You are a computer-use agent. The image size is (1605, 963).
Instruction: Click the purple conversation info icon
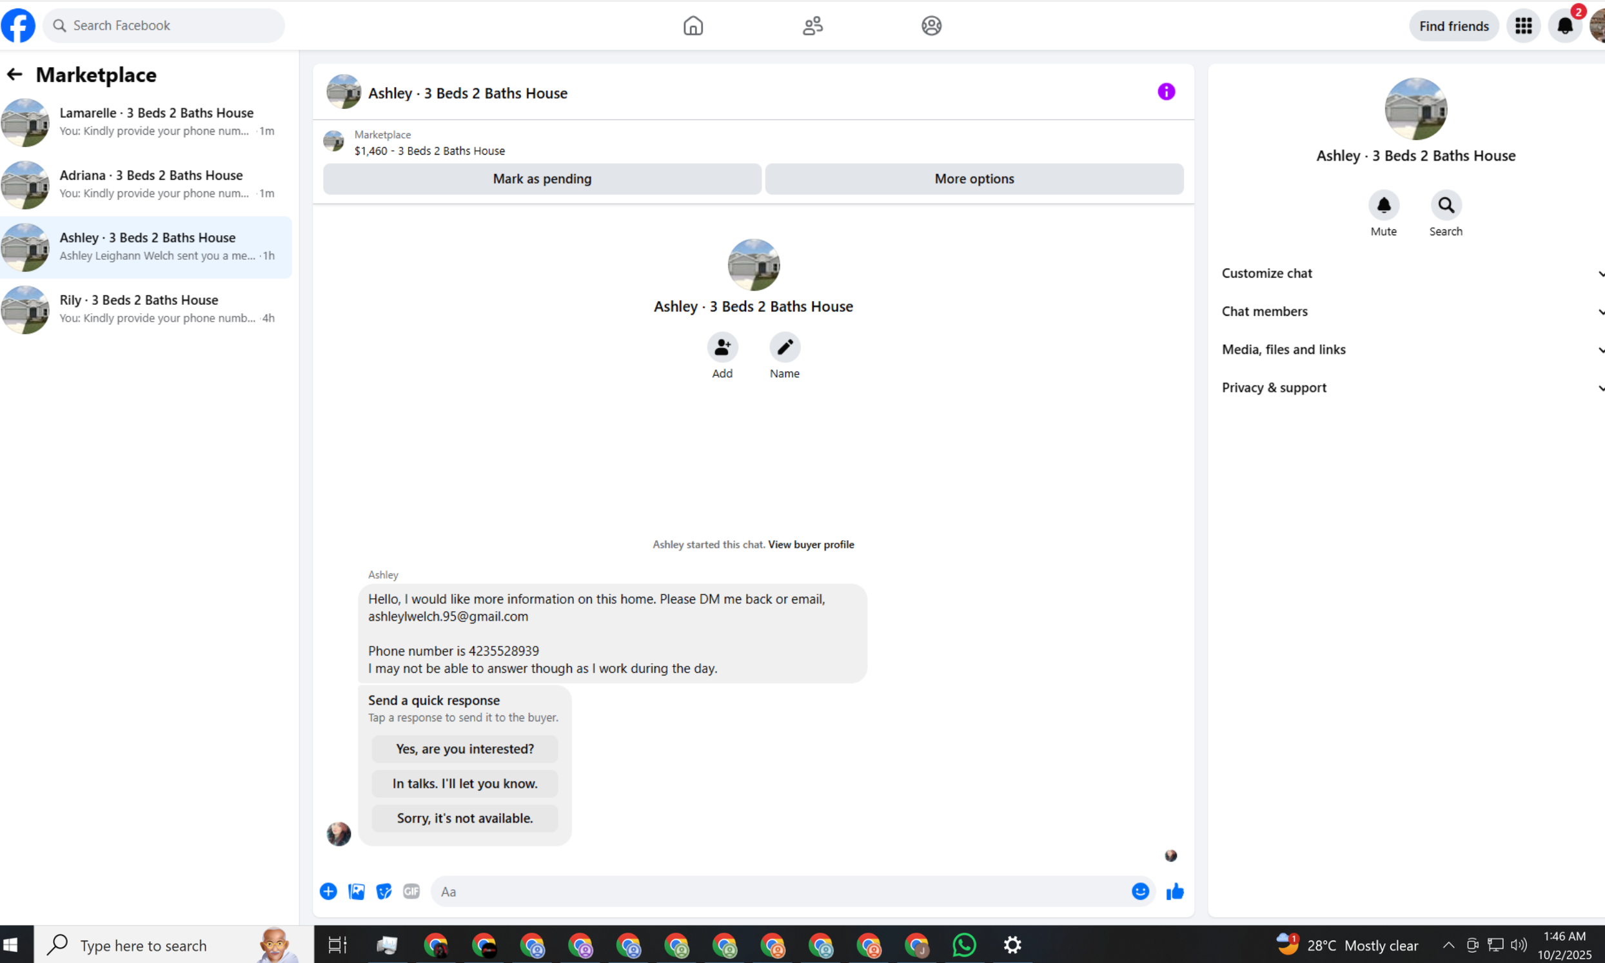pyautogui.click(x=1167, y=92)
